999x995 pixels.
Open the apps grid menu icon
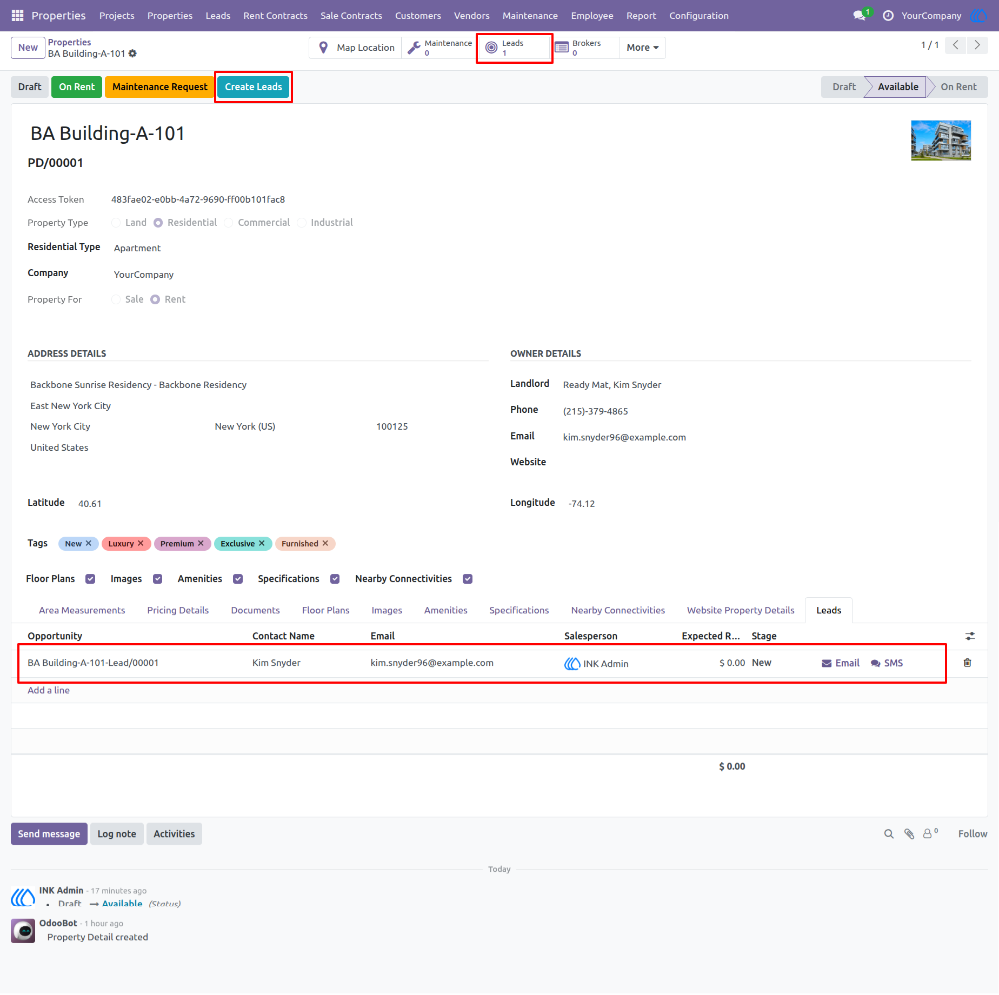[17, 16]
